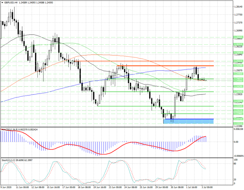The height and width of the screenshot is (190, 244).
Task: Open the GBPUSD,H4 chart menu triangle
Action: [2, 2]
